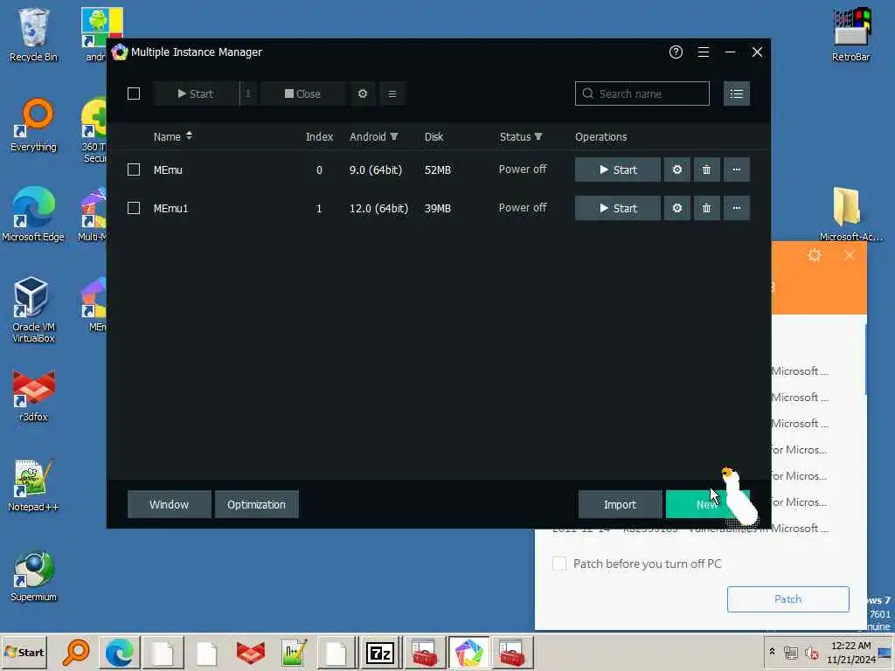Screen dimensions: 895x671
Task: Tick the checkbox for MEmu row
Action: [134, 169]
